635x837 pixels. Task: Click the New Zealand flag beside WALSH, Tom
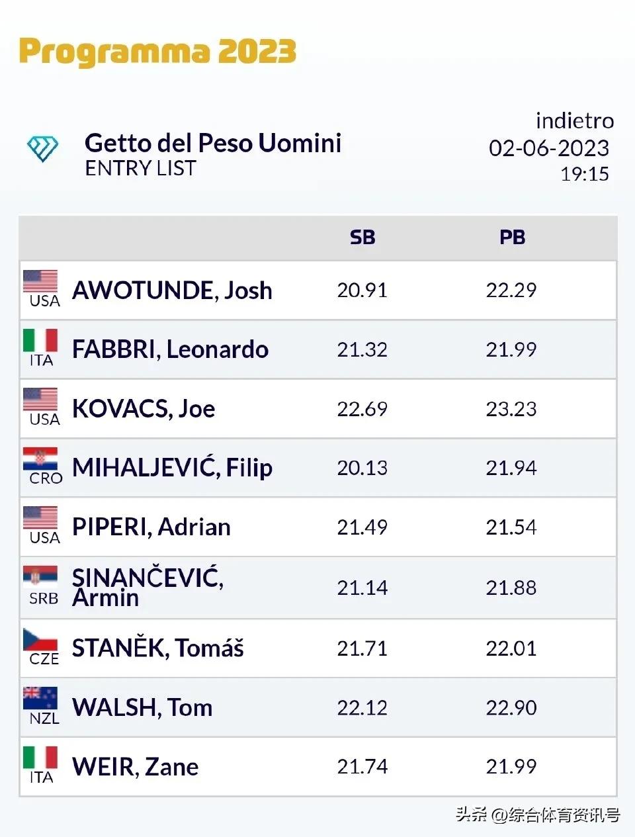[40, 698]
